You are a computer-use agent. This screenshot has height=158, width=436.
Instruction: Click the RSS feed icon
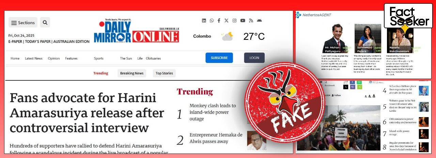[x=251, y=21]
